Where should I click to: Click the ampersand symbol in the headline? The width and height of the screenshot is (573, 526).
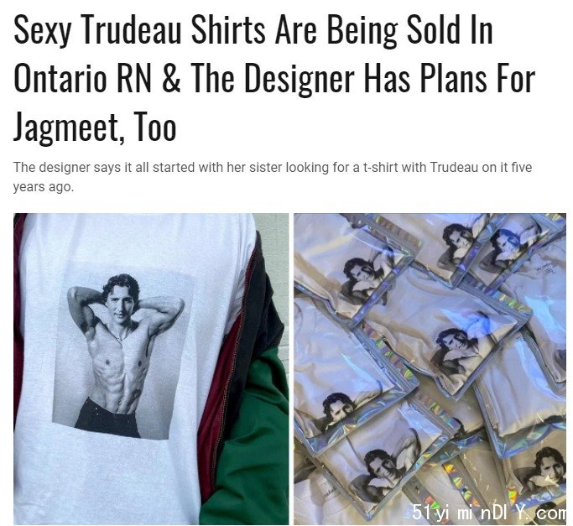171,78
